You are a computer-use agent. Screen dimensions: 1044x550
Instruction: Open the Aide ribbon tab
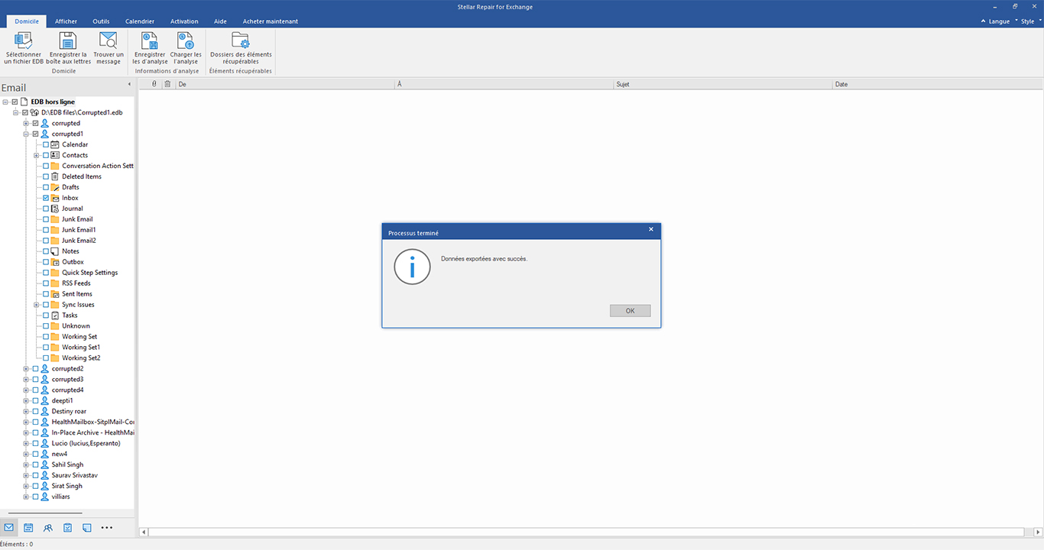pyautogui.click(x=220, y=21)
